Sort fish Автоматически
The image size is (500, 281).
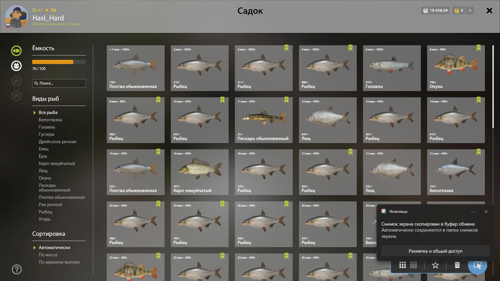54,247
